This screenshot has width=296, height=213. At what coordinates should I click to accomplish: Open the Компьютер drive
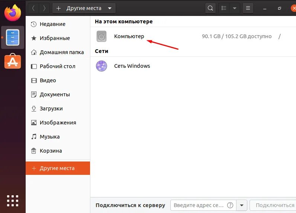click(129, 36)
